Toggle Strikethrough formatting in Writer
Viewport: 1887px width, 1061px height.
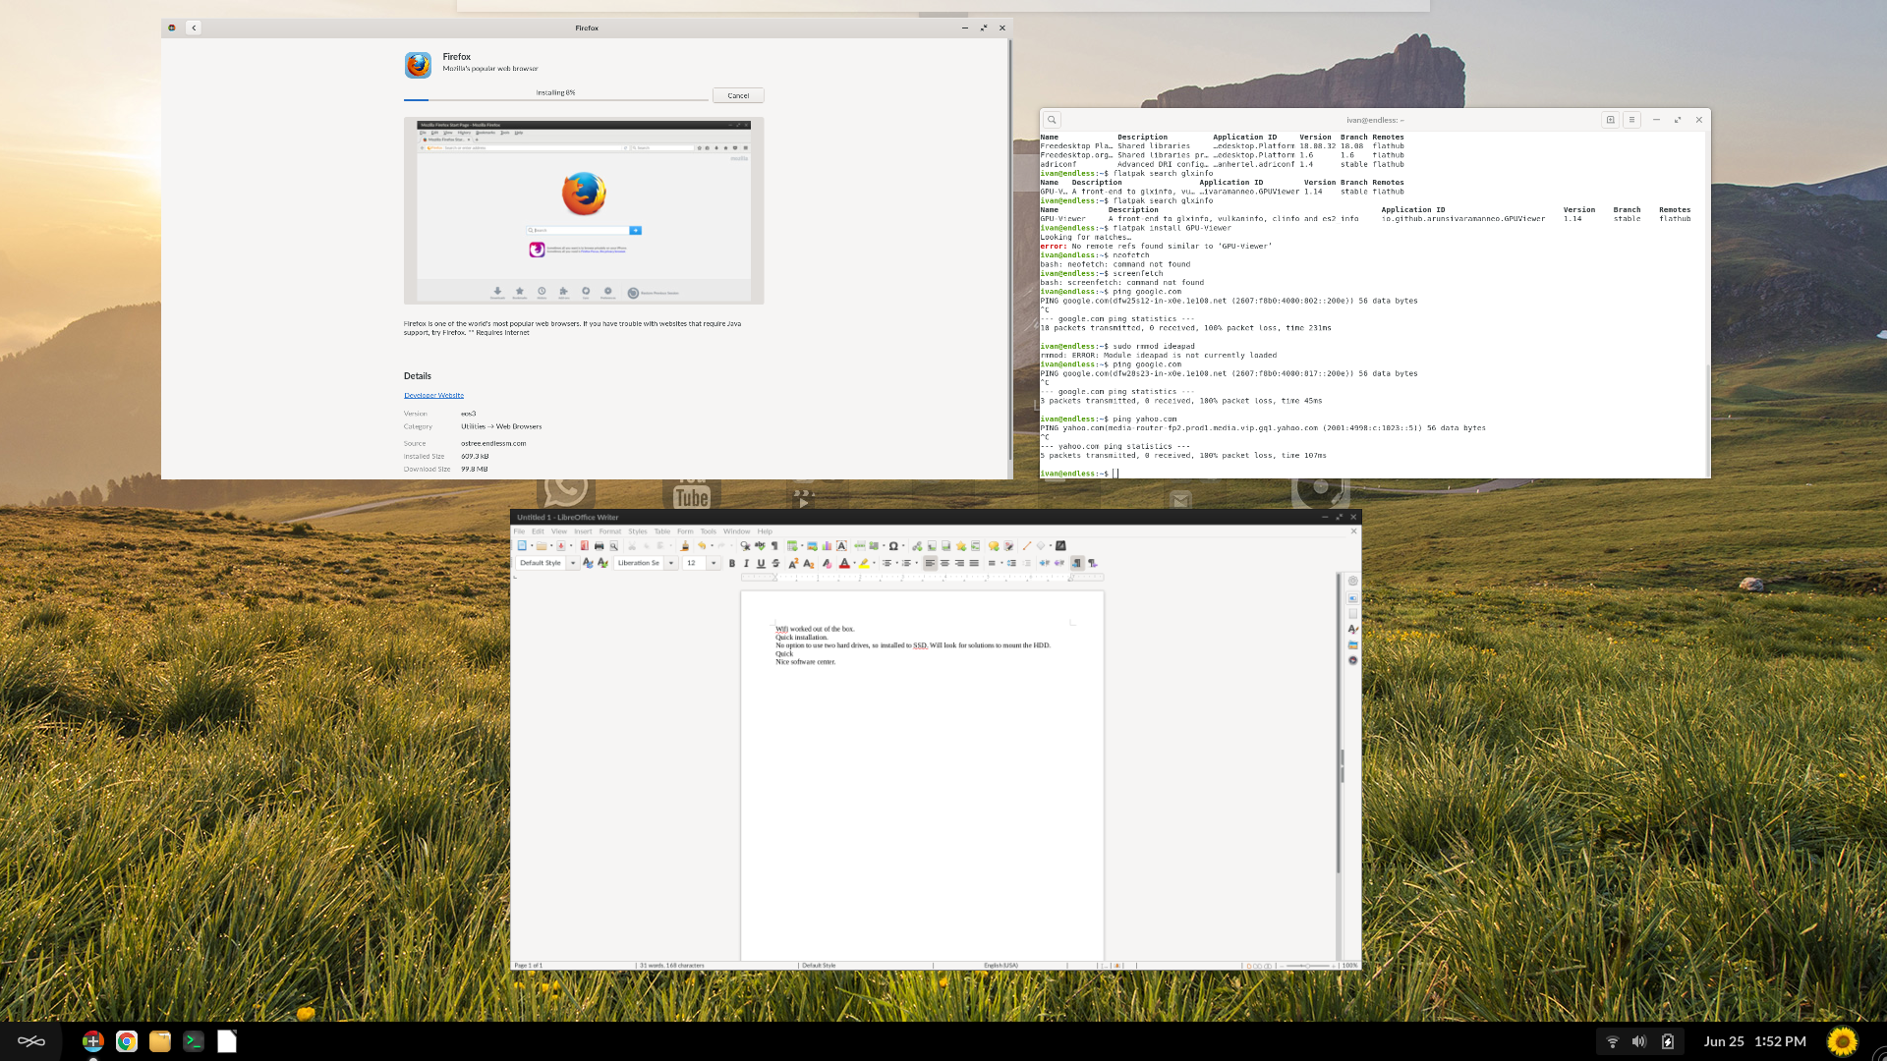point(775,563)
